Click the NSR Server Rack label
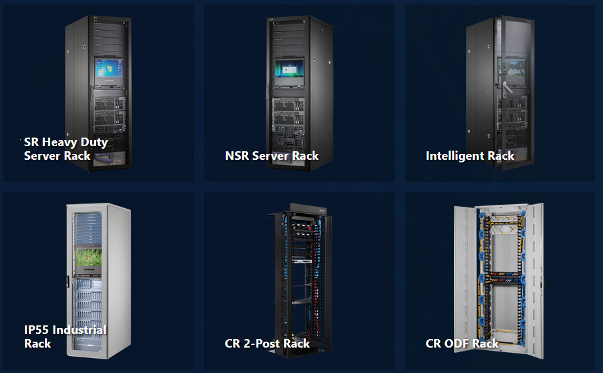The height and width of the screenshot is (373, 603). [x=271, y=156]
